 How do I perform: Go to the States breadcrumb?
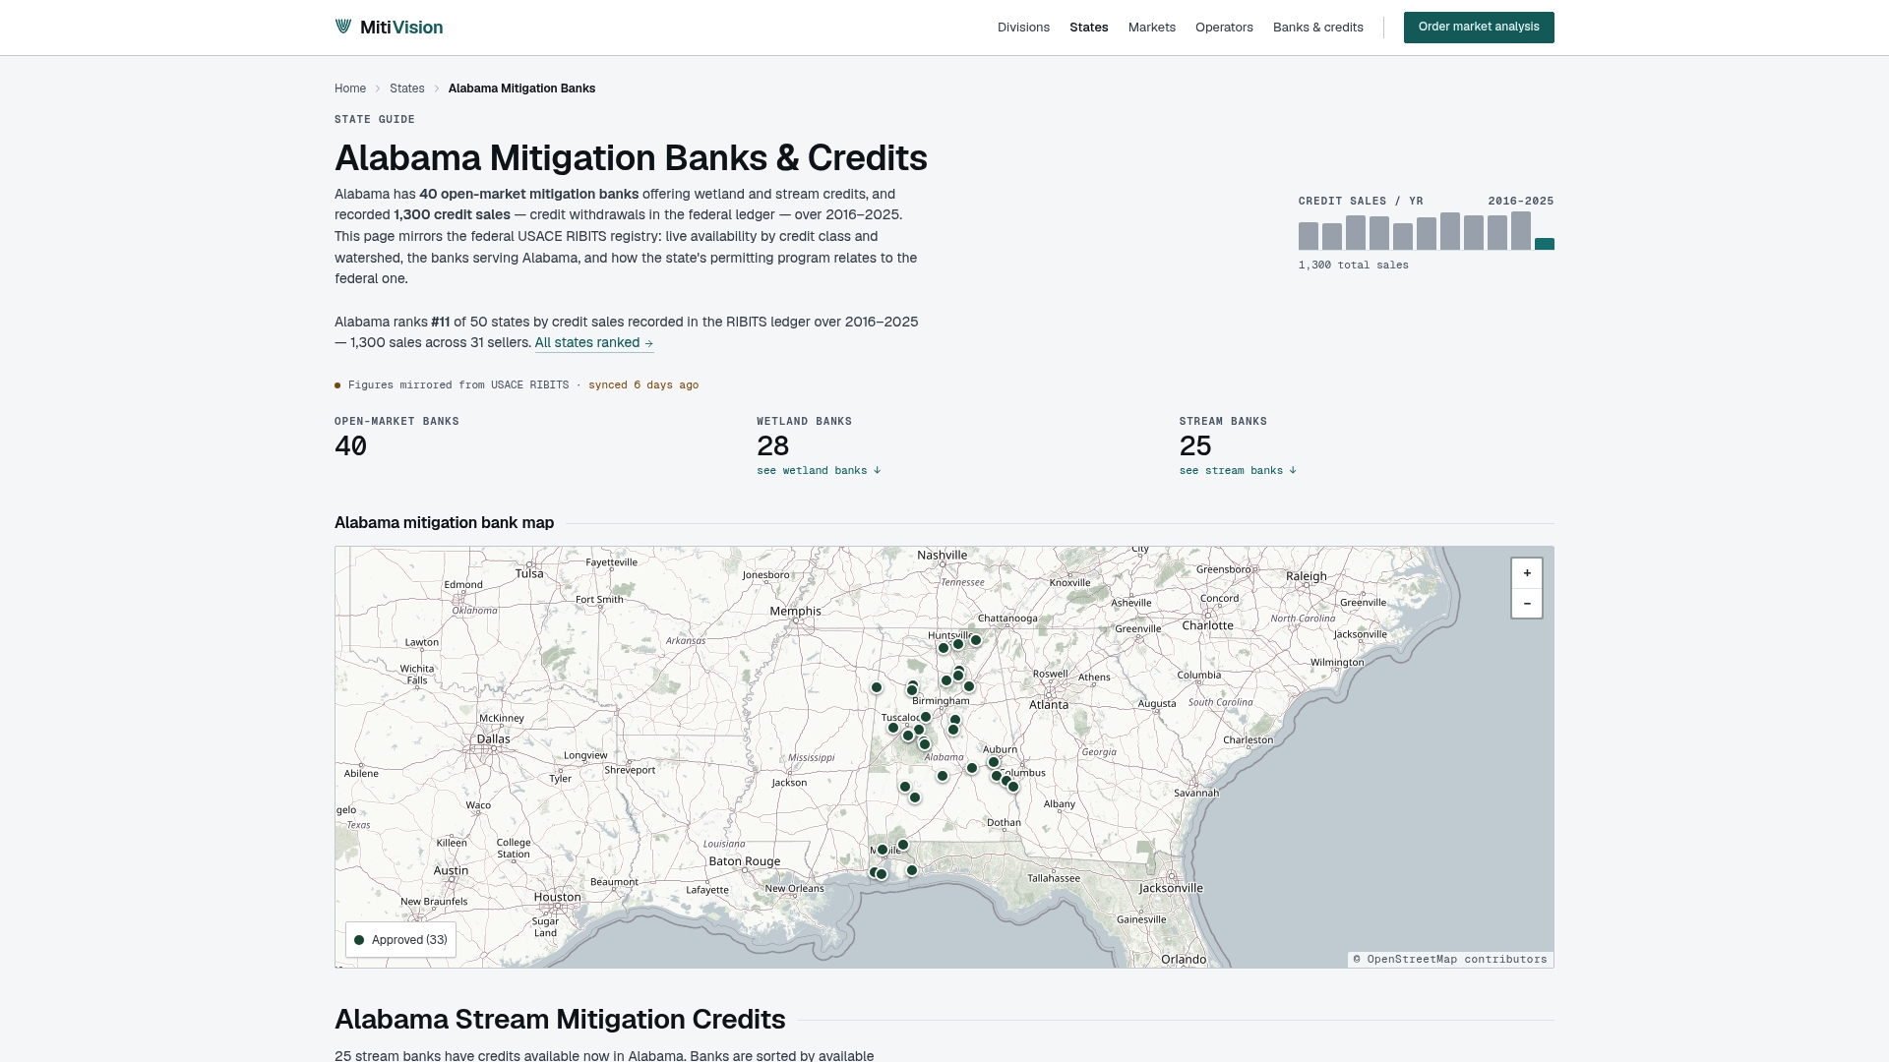(x=407, y=88)
